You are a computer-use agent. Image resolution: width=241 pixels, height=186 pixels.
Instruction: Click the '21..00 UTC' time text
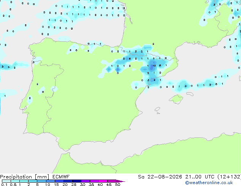click(x=200, y=177)
